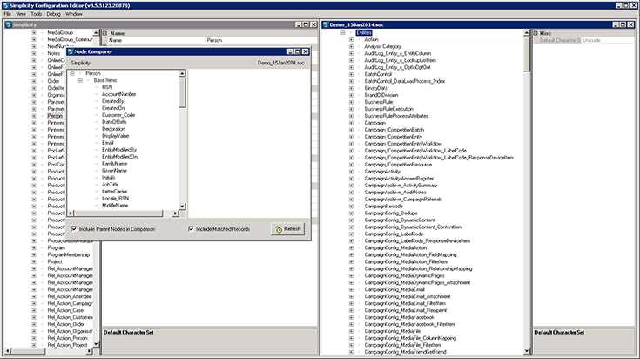640x359 pixels.
Task: Collapse the Entities root node
Action: 343,32
